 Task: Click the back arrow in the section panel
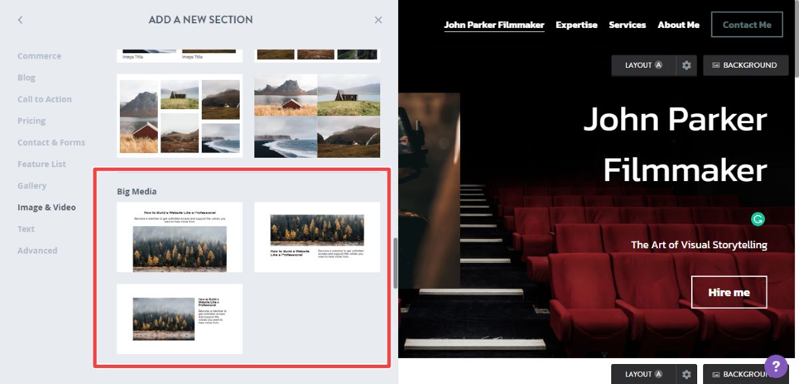[20, 19]
